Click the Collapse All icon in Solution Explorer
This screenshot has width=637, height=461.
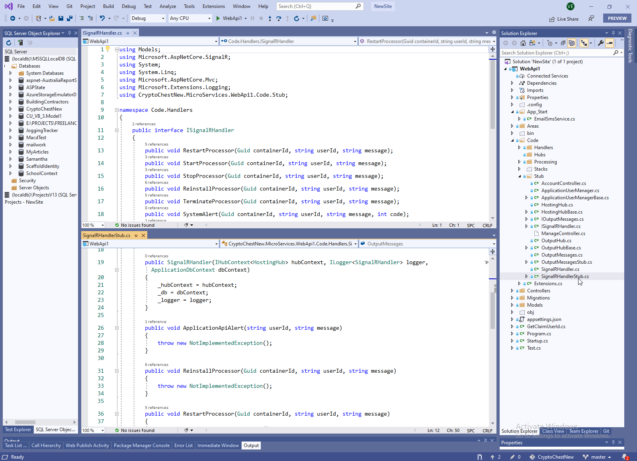(563, 43)
